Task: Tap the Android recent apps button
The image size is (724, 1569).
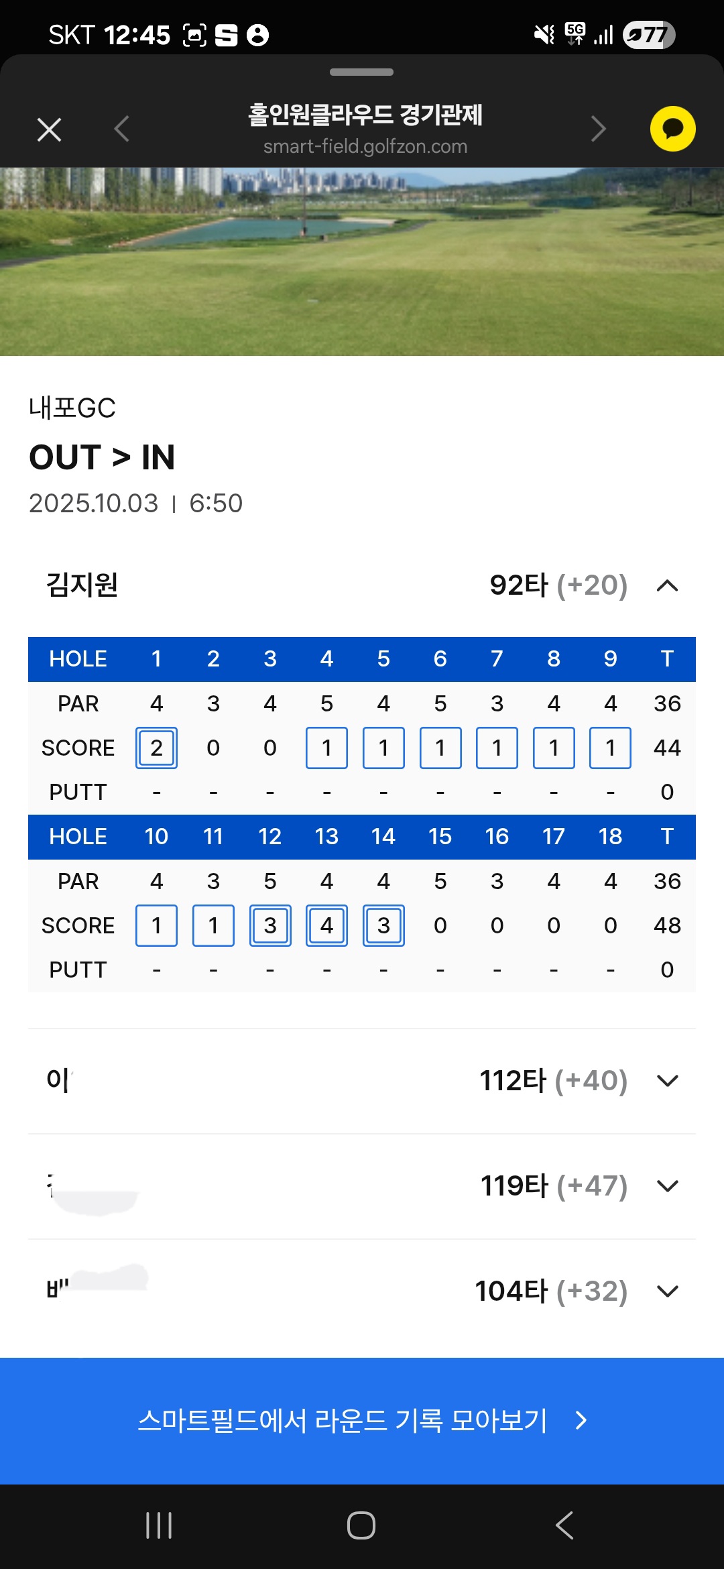Action: point(159,1525)
